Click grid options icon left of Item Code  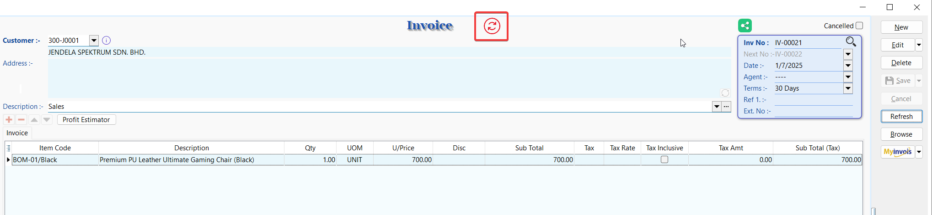(8, 148)
